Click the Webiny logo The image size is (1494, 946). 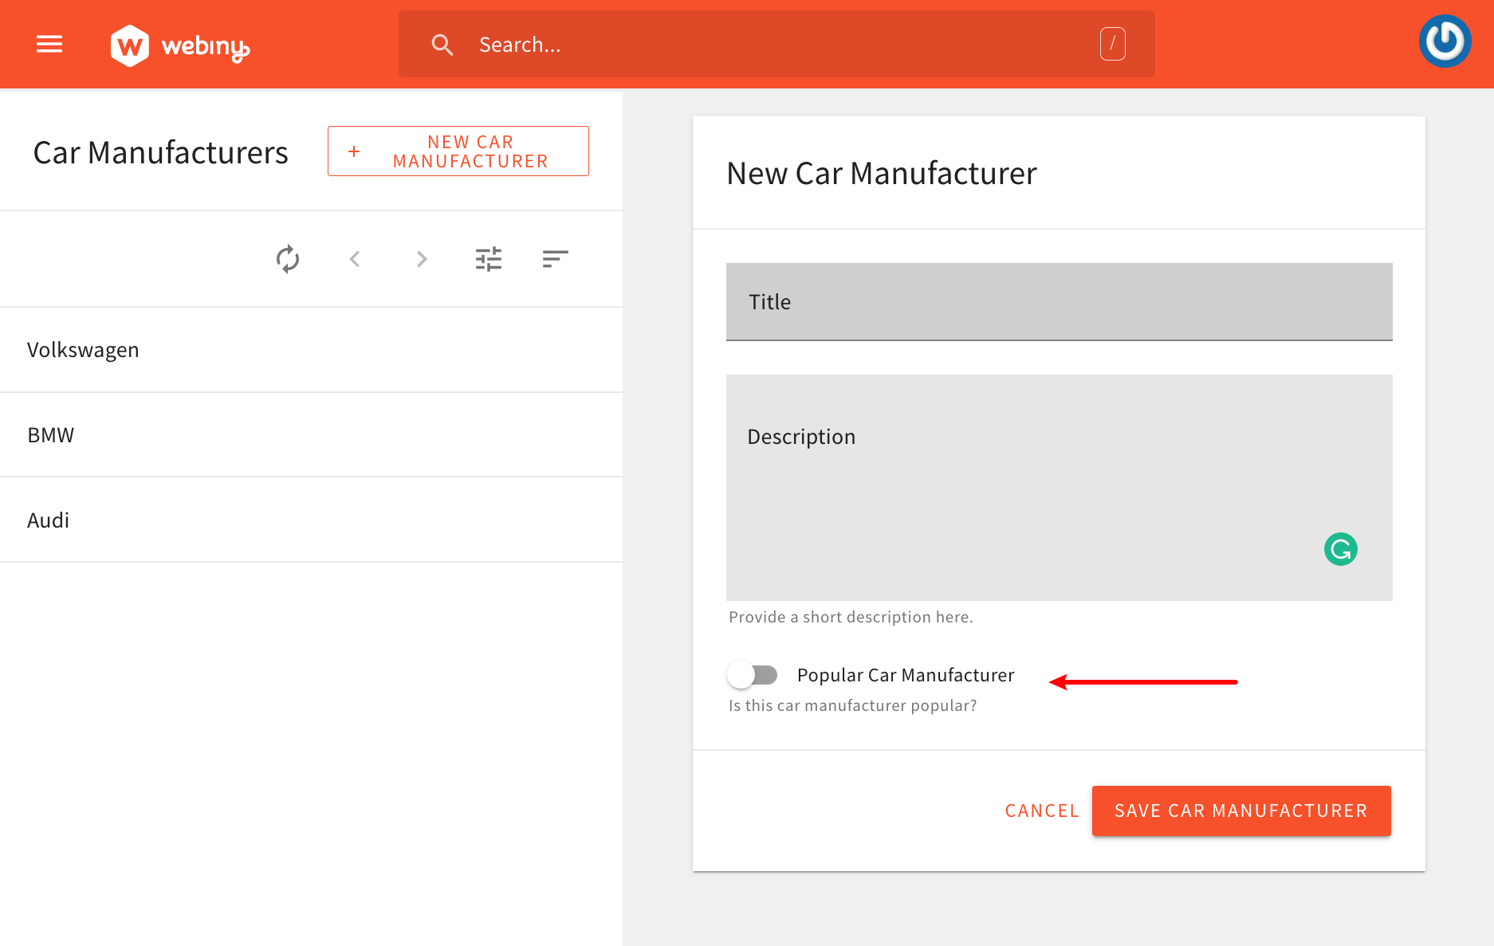(179, 45)
